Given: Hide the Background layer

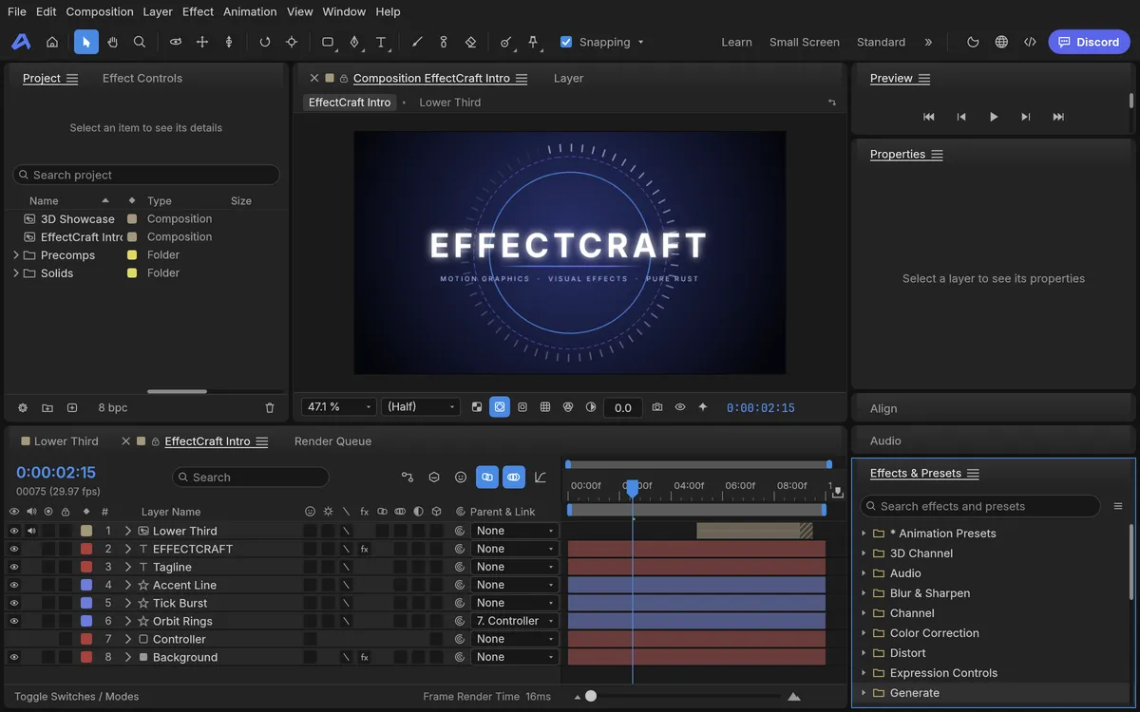Looking at the screenshot, I should tap(14, 657).
